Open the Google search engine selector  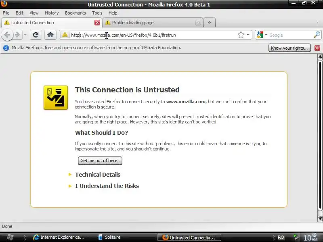click(262, 35)
